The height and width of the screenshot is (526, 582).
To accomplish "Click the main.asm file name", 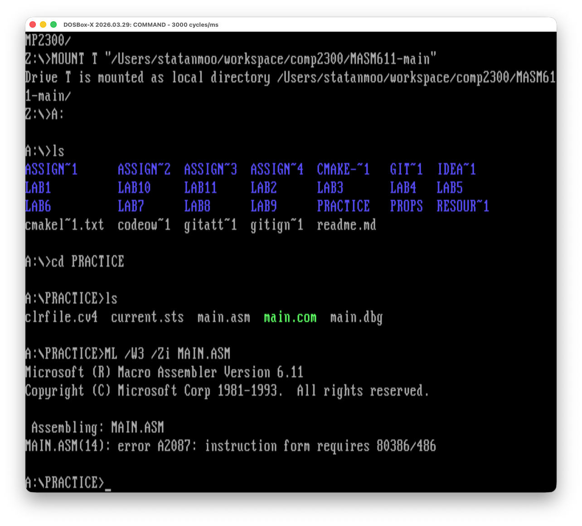I will click(224, 317).
